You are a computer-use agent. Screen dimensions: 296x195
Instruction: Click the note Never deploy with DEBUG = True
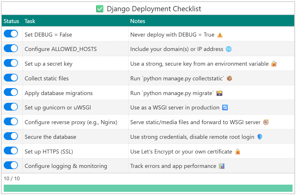[x=172, y=35]
